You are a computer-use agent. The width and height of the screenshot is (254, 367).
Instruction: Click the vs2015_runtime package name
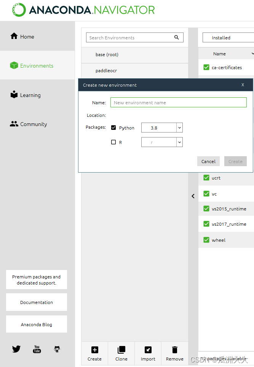[229, 209]
